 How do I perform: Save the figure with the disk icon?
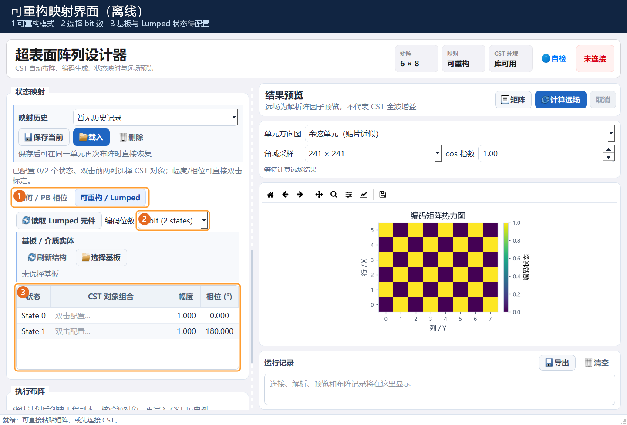383,195
